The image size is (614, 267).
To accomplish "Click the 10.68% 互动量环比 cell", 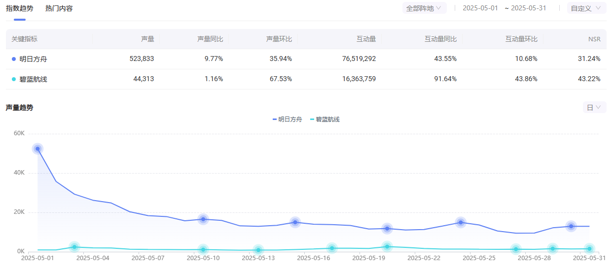I will pos(526,59).
